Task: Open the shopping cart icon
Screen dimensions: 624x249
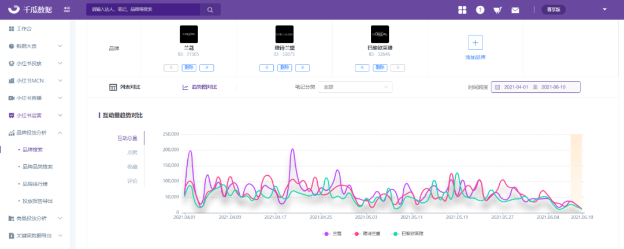Action: 497,10
